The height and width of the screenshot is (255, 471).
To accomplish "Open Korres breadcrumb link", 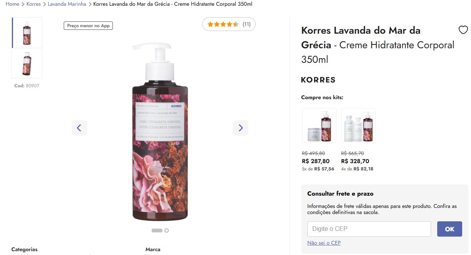I will (34, 4).
